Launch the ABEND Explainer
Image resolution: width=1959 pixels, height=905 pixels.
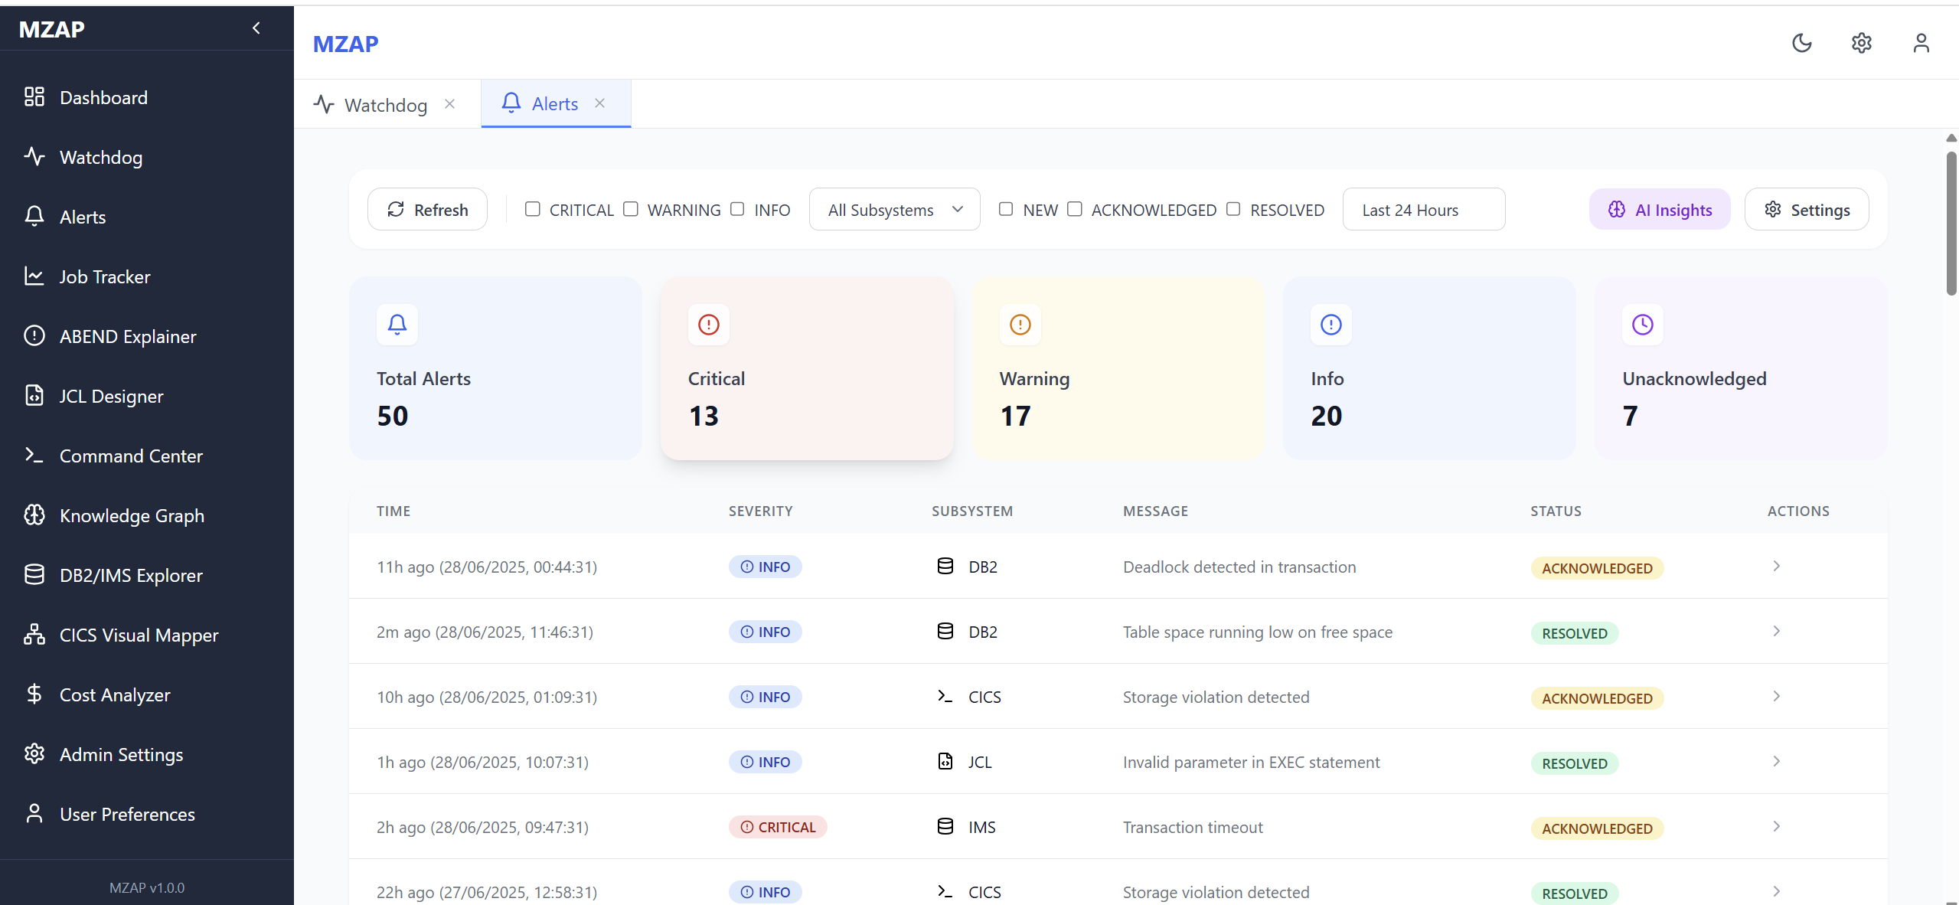point(127,337)
